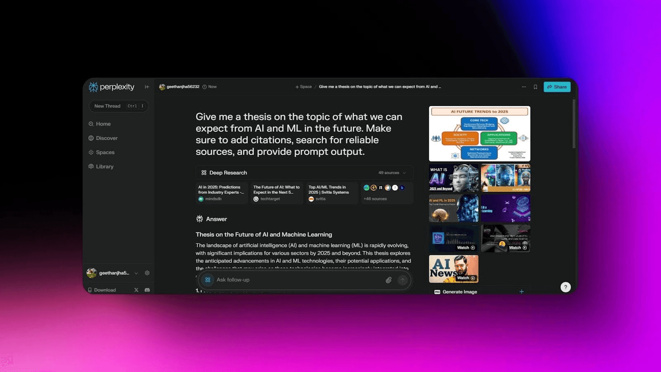Expand the 49 sources dropdown

click(392, 173)
